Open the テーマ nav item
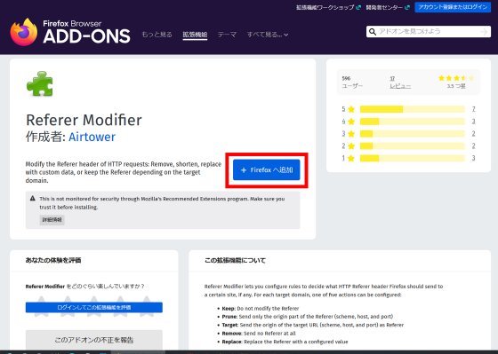The width and height of the screenshot is (498, 354). click(227, 35)
